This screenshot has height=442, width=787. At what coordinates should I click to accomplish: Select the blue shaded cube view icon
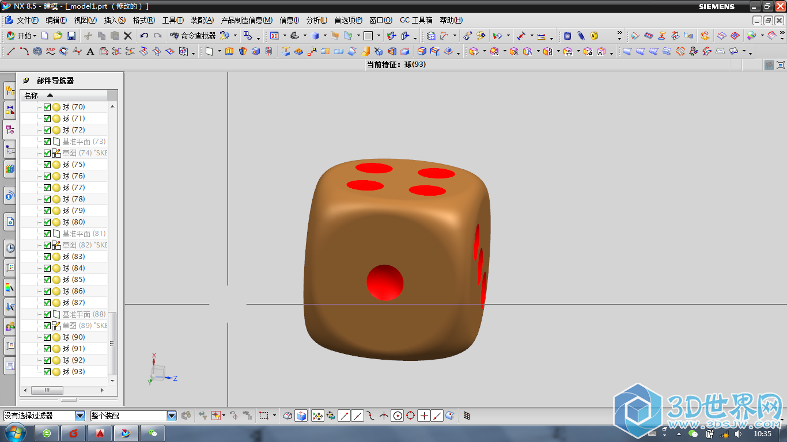click(315, 36)
